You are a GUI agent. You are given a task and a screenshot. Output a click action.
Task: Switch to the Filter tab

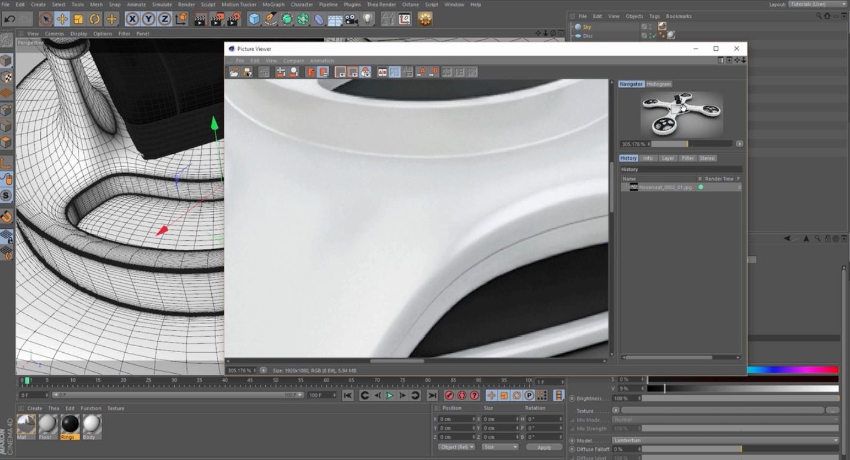[688, 158]
